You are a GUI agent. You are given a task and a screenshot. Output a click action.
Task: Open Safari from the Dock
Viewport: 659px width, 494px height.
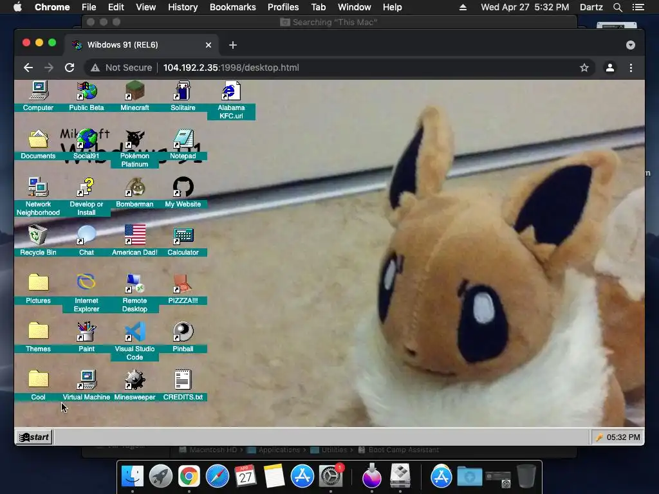218,477
